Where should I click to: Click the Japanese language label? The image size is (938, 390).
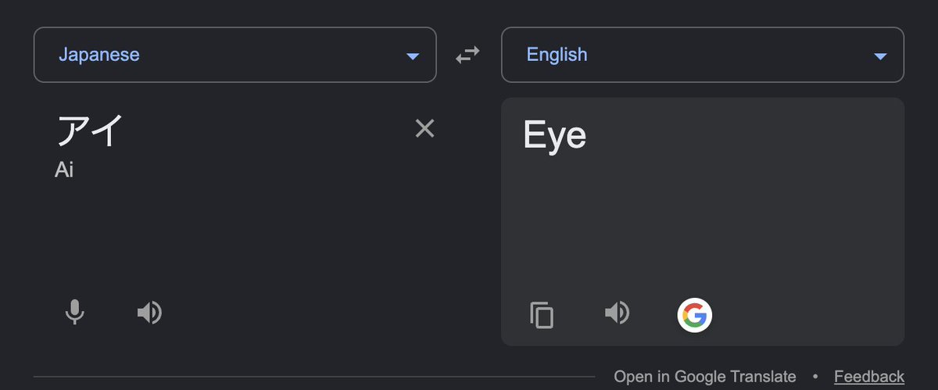(x=99, y=55)
